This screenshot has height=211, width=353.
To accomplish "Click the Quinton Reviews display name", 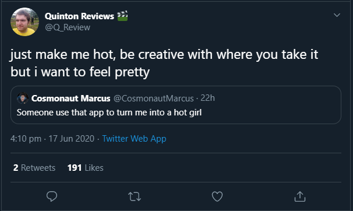I will tap(79, 16).
